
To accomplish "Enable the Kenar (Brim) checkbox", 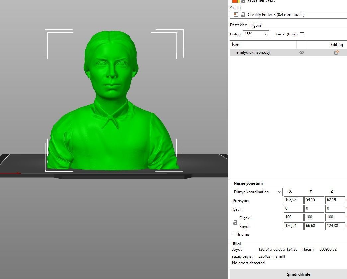I will (x=302, y=34).
